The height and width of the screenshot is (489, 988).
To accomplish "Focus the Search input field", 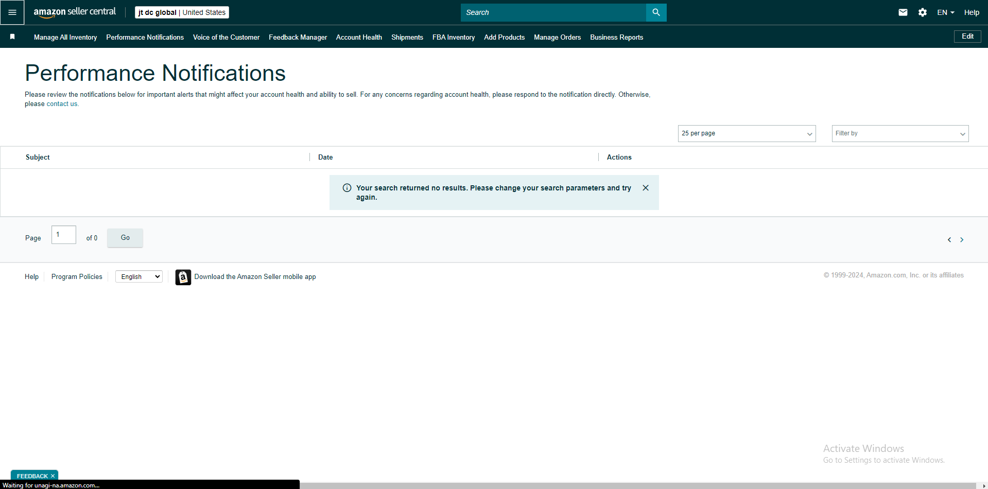I will (553, 12).
